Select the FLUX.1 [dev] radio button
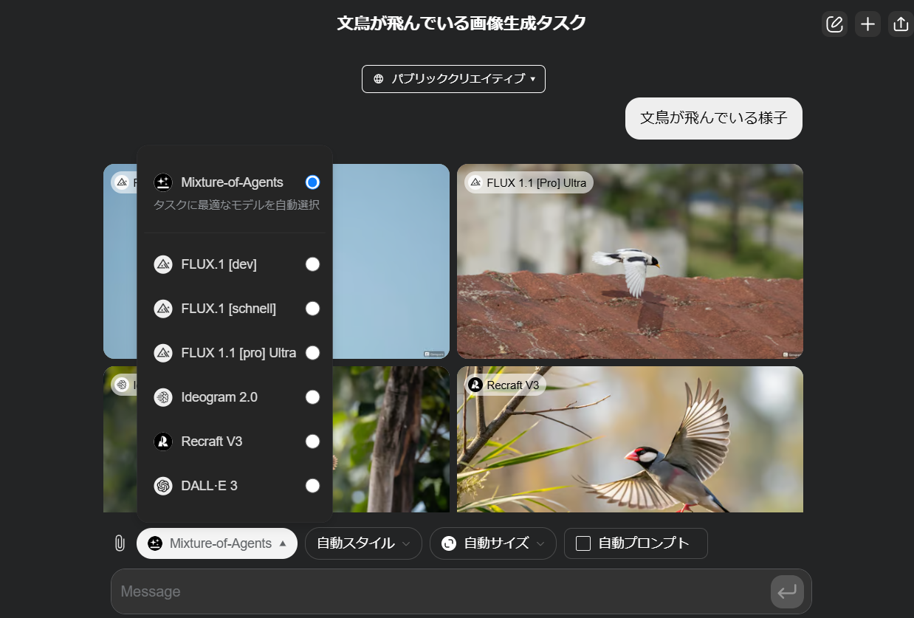This screenshot has height=618, width=914. pyautogui.click(x=312, y=264)
